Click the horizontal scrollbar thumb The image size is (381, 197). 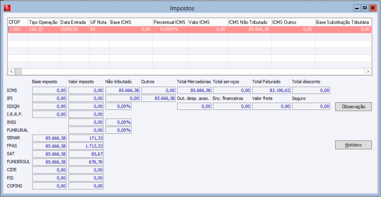point(18,71)
